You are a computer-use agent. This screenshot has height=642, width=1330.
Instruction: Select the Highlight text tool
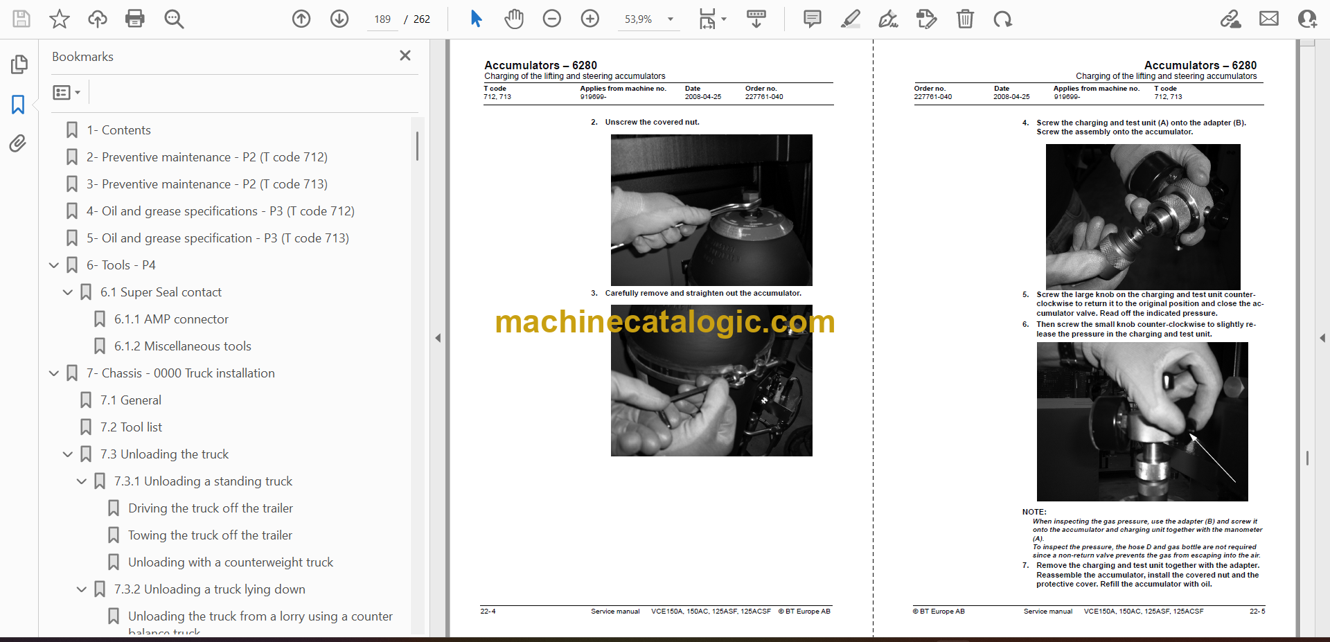[x=851, y=19]
